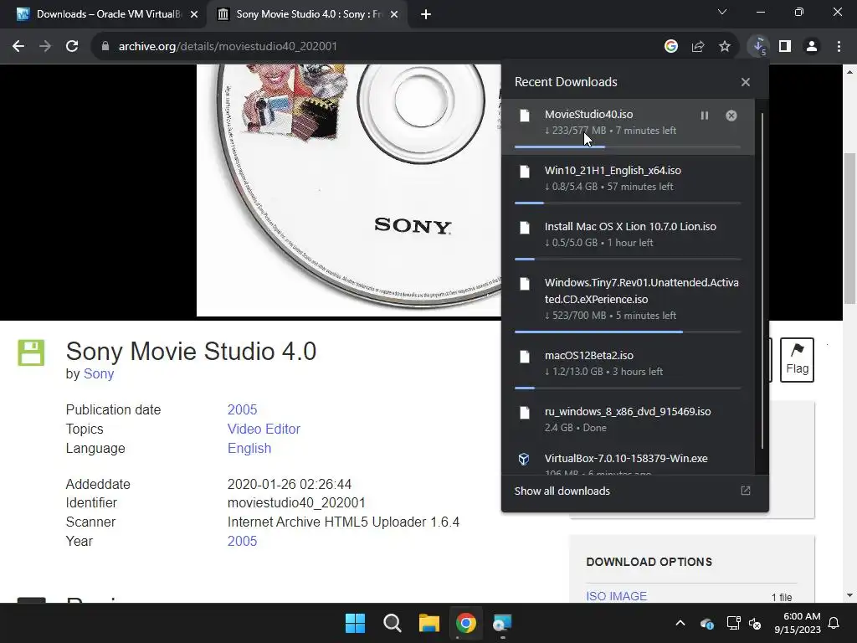
Task: Open OneDrive cloud tray icon
Action: click(706, 623)
